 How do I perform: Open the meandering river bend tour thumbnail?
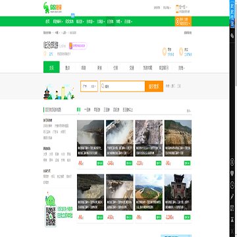click(149, 192)
